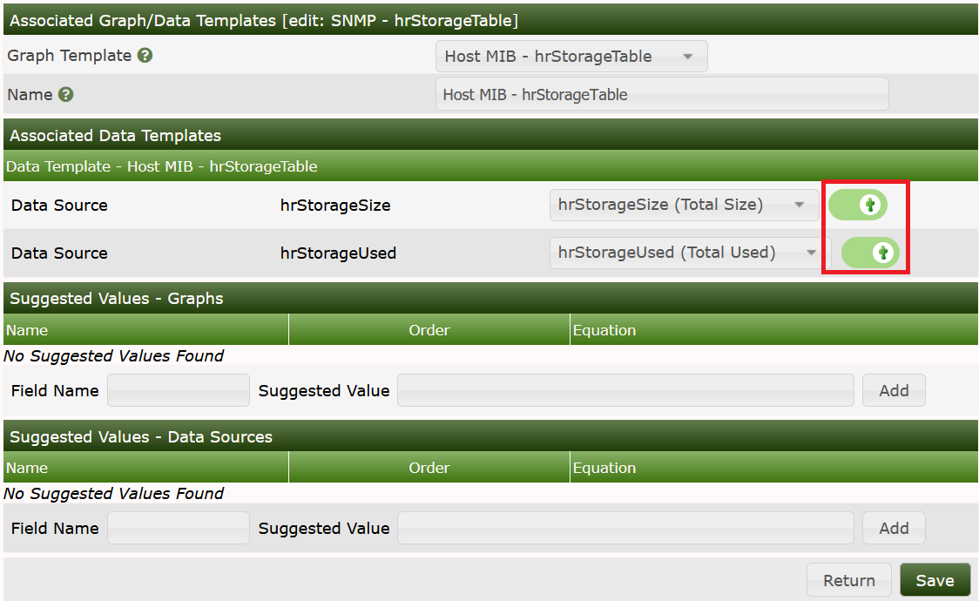Focus the Data Sources Field Name input

click(x=178, y=529)
